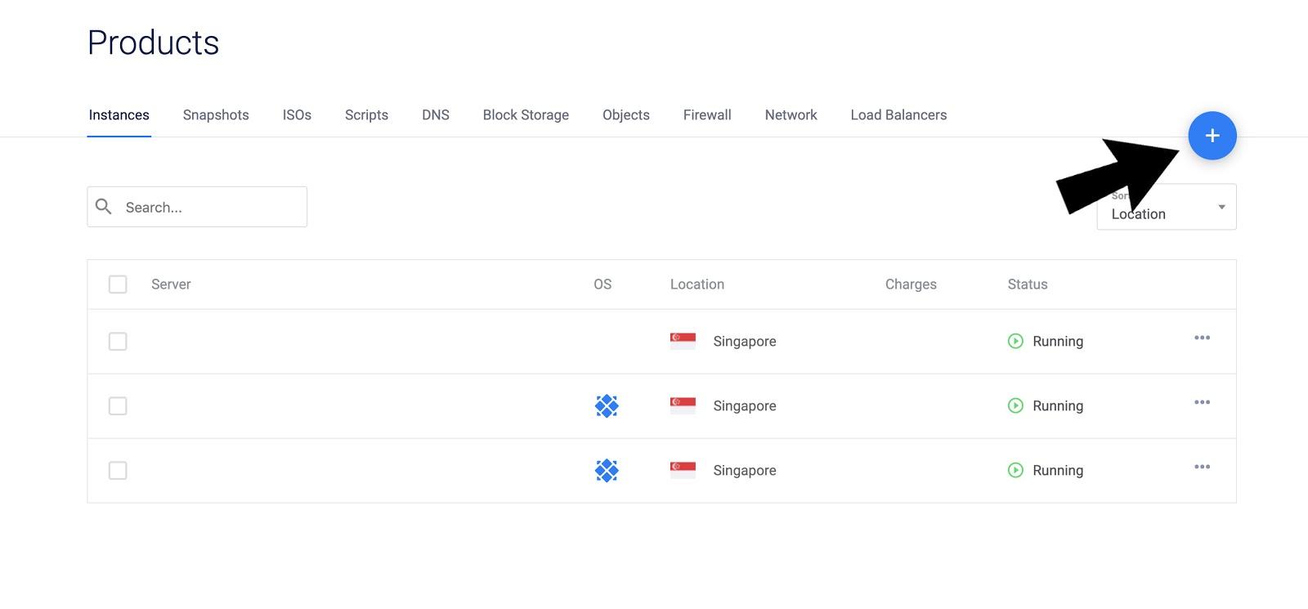Click the blue plus deploy button
The image size is (1308, 609).
[x=1212, y=136]
